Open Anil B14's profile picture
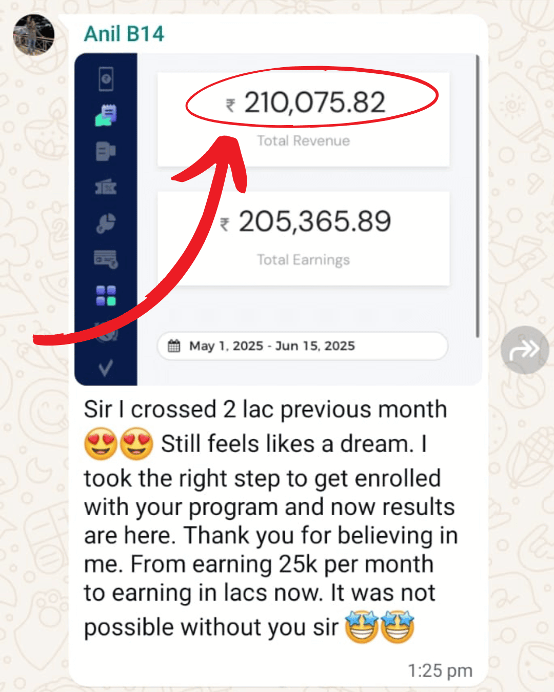554x692 pixels. 34,35
